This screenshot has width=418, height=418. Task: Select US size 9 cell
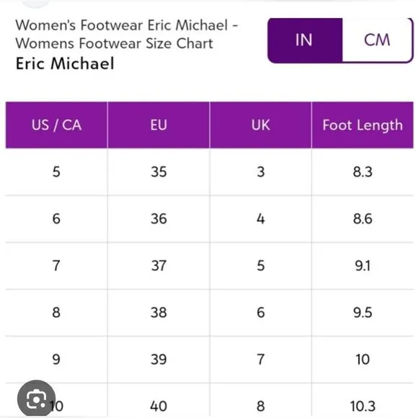(x=56, y=360)
